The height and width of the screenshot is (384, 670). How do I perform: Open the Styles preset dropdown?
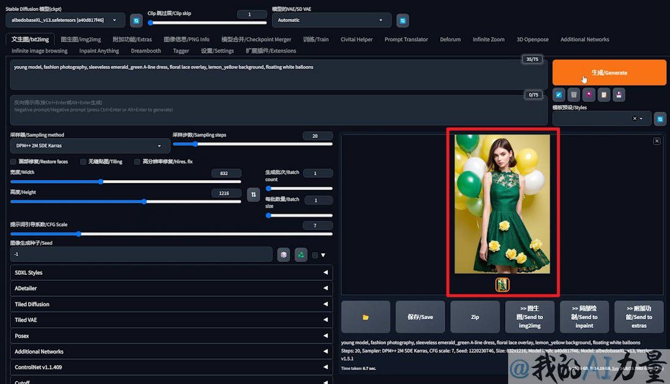602,118
